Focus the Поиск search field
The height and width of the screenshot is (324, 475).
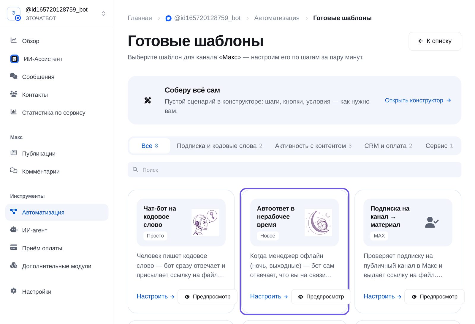pos(294,170)
